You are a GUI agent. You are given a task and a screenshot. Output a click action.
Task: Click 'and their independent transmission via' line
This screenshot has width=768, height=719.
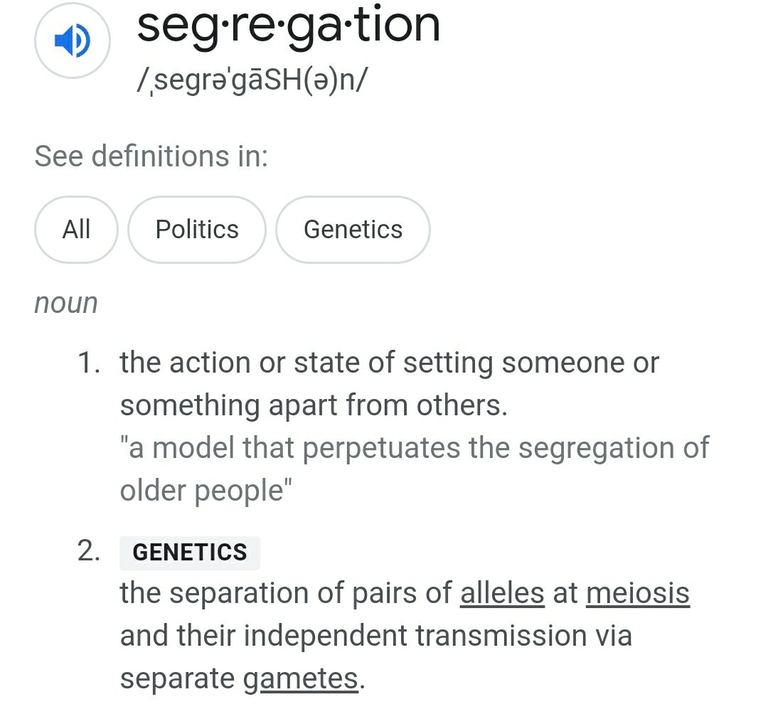376,636
